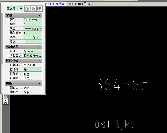Click the Select Objects icon

[x=33, y=9]
